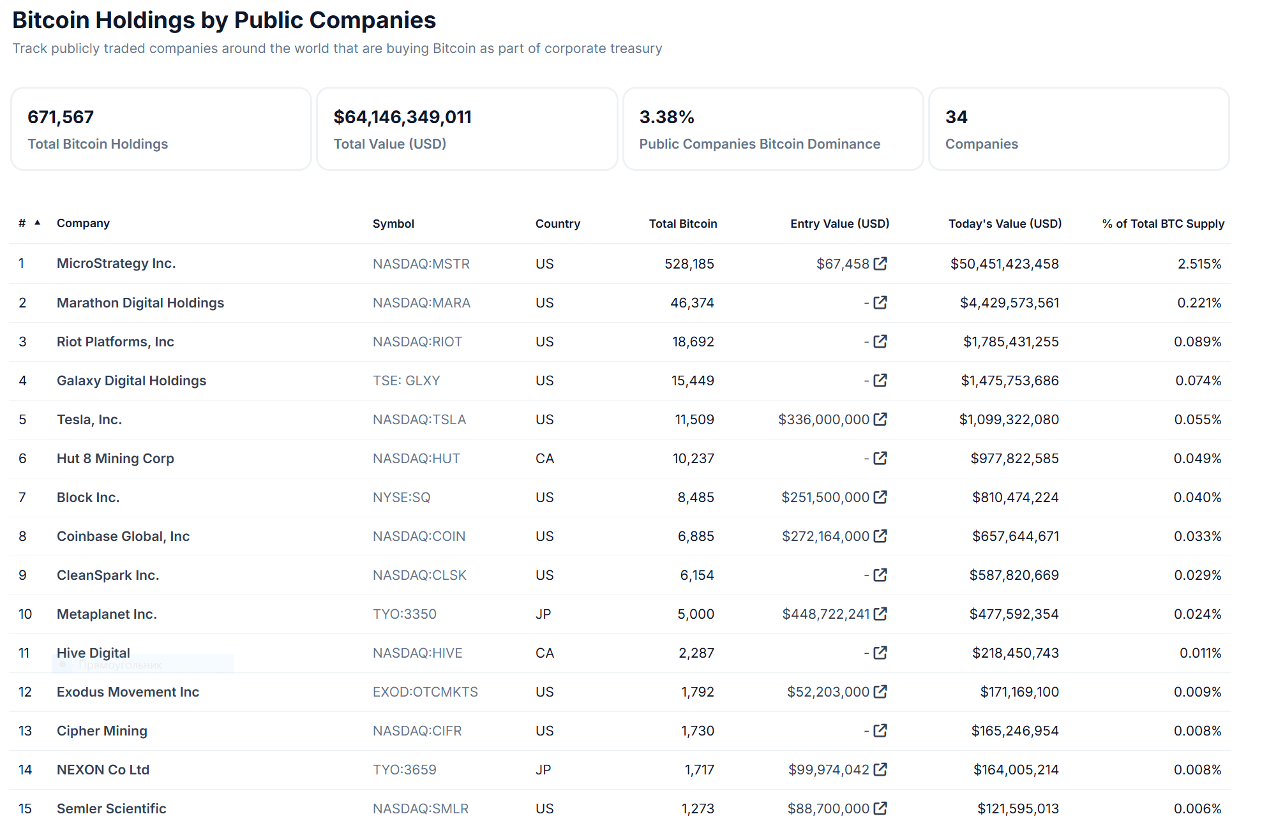Select the Total Value (USD) stat card
This screenshot has width=1269, height=828.
[467, 129]
